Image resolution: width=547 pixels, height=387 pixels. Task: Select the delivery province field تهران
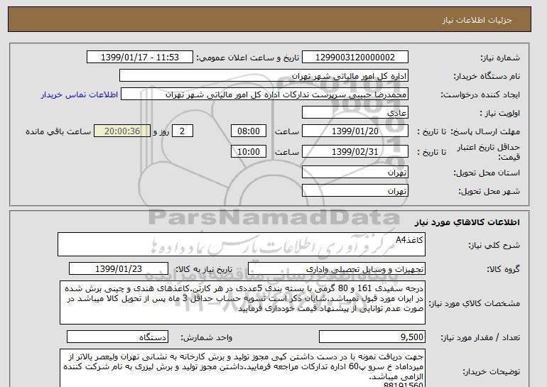point(355,173)
